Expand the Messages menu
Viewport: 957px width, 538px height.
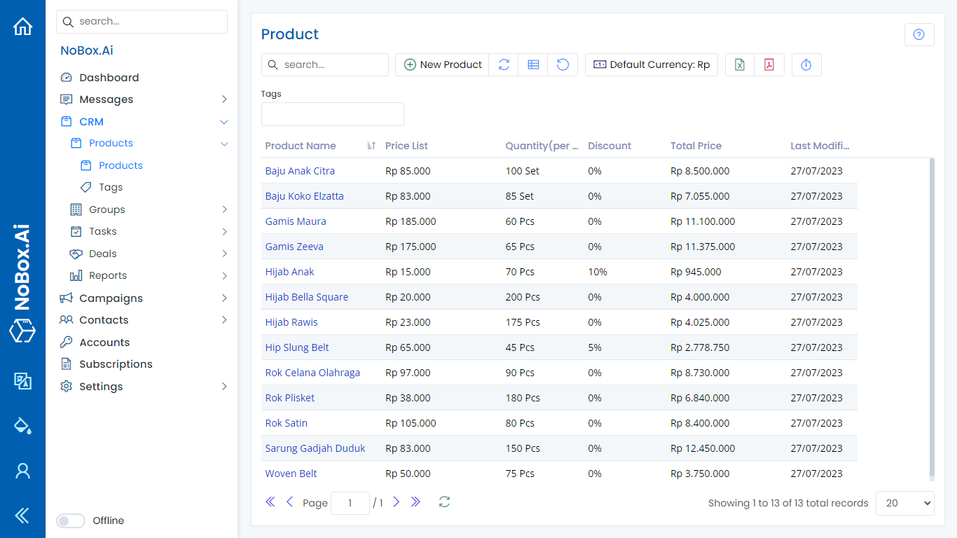coord(224,99)
